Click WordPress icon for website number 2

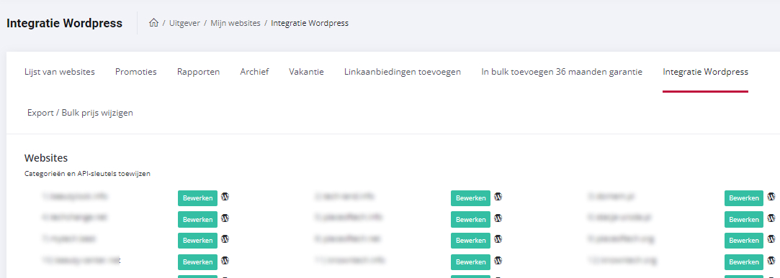click(x=498, y=197)
